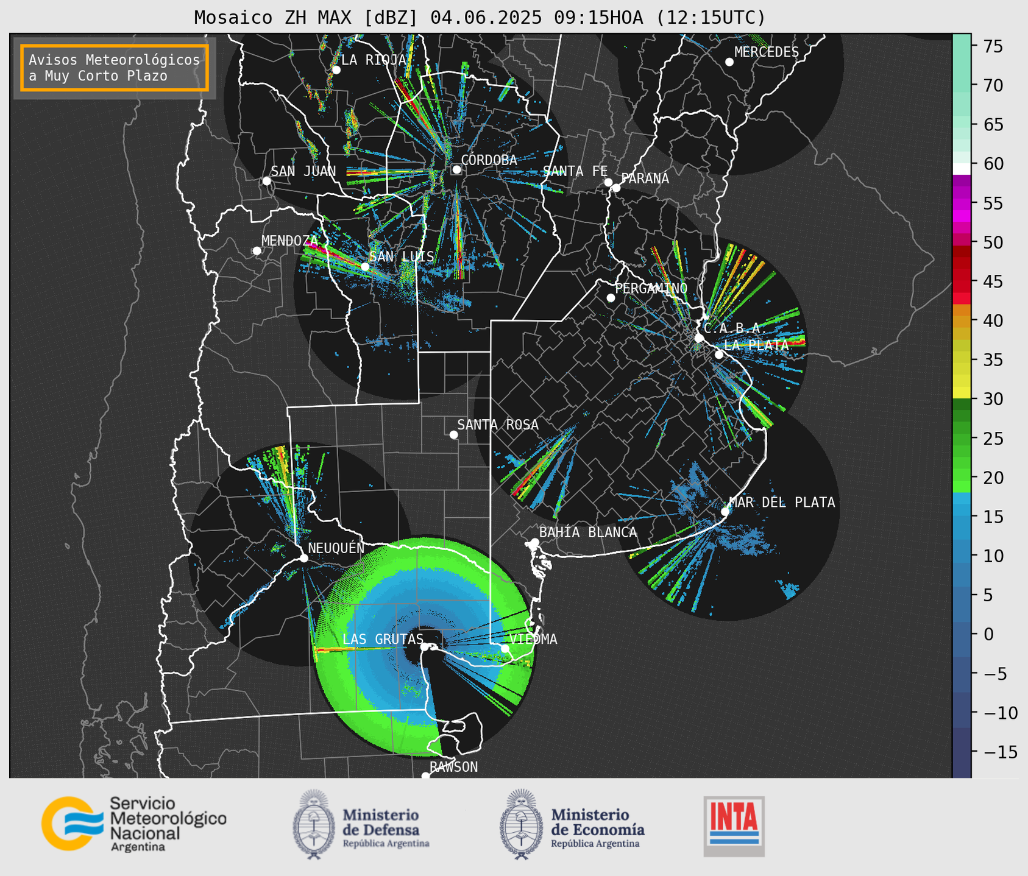Click the colorbar tick label −15

tap(1001, 752)
